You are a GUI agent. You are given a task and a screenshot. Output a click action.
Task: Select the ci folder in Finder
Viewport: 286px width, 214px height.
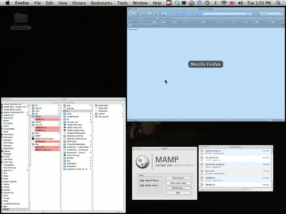[x=77, y=111]
